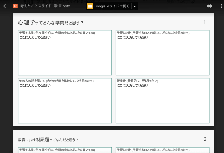The width and height of the screenshot is (224, 153).
Task: Click ここに入力してください under 予習する前 on slide 1
Action: [x=35, y=38]
